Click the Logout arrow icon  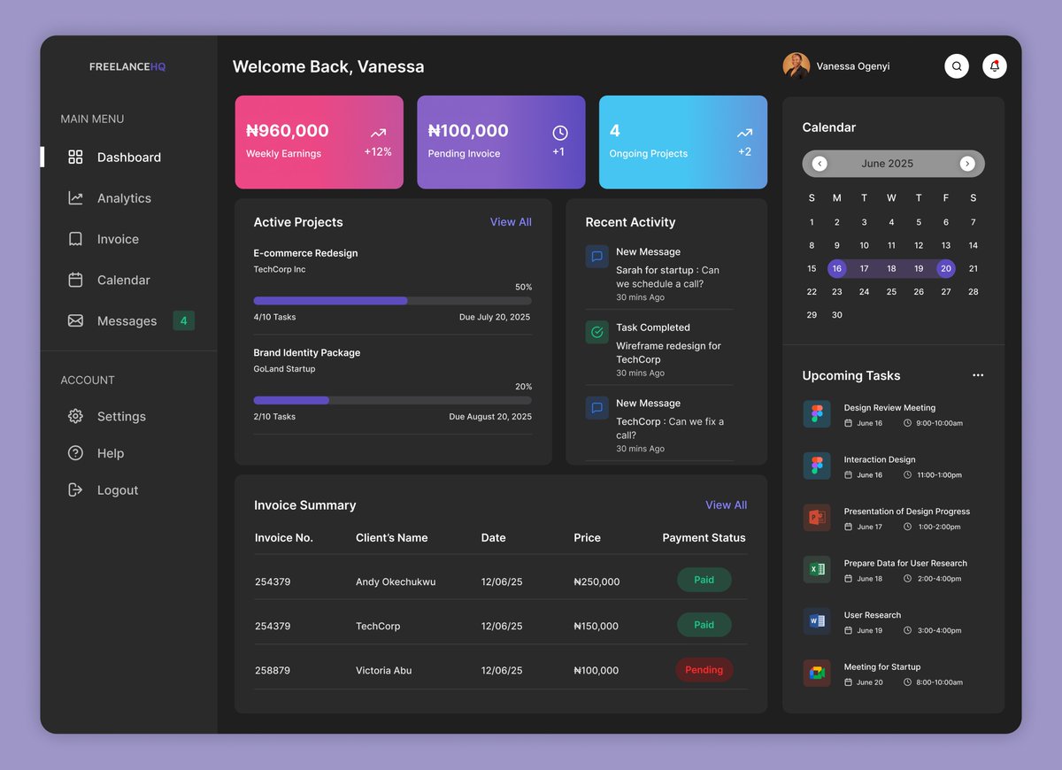[75, 489]
